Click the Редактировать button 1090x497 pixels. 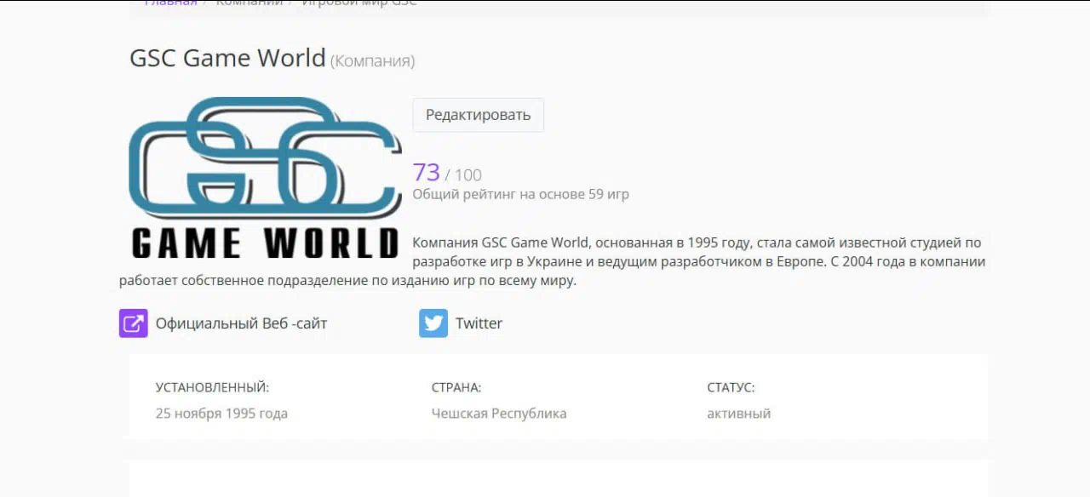click(478, 115)
